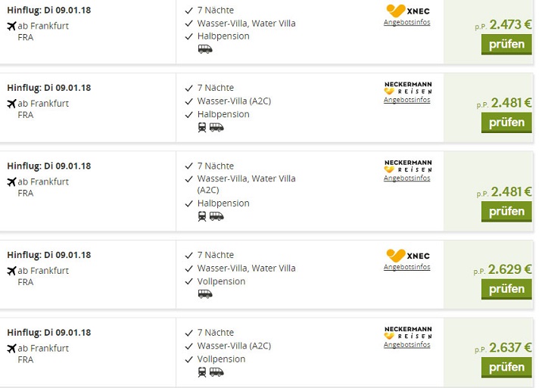Image resolution: width=542 pixels, height=388 pixels.
Task: Click the train icon in the 2.637 € offer
Action: [202, 372]
